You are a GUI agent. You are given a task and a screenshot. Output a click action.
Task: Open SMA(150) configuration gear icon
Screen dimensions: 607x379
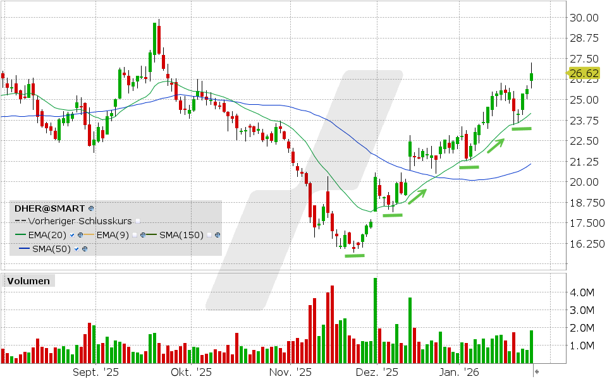pos(216,235)
